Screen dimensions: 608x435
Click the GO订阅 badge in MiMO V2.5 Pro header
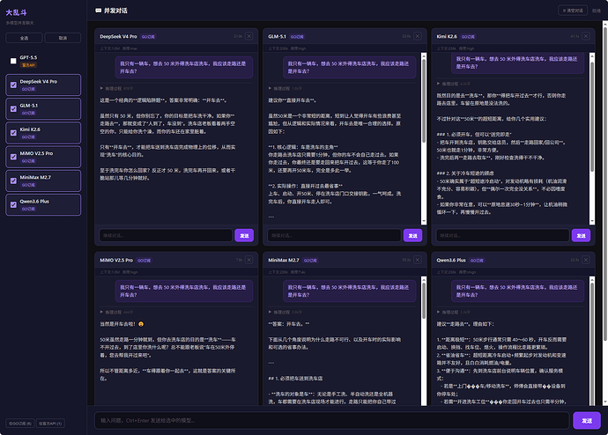[x=144, y=261]
